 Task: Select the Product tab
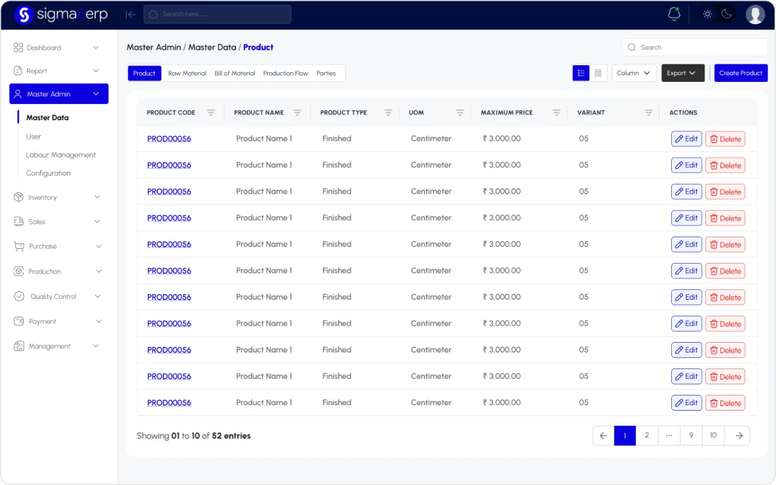(x=144, y=74)
